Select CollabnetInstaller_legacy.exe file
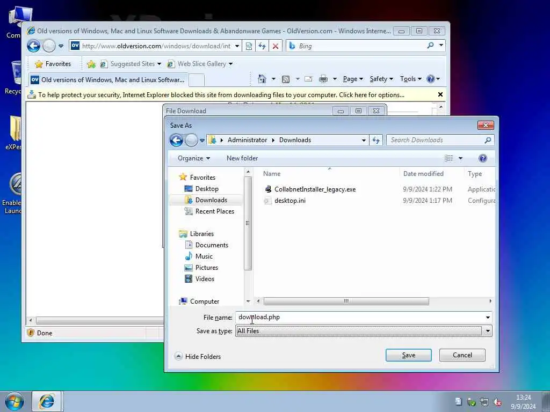Image resolution: width=550 pixels, height=412 pixels. click(x=315, y=189)
